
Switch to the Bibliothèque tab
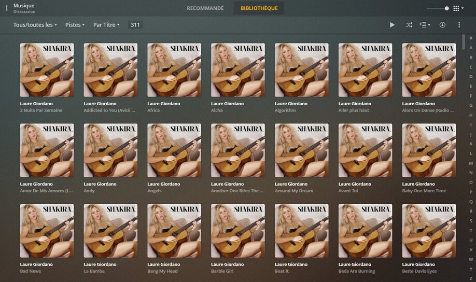point(259,8)
